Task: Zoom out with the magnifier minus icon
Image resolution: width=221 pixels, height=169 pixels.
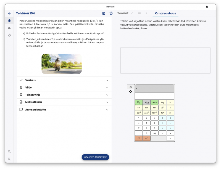Action: (9, 159)
